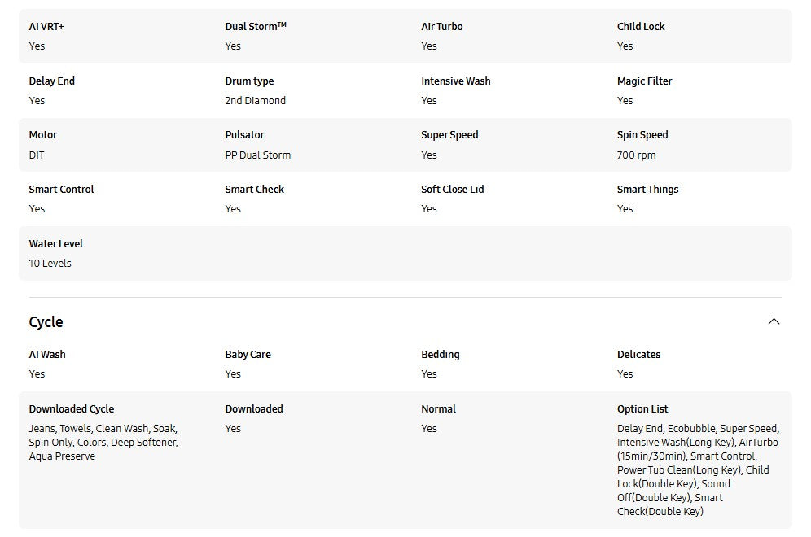Collapse the Cycle section chevron

(x=774, y=321)
